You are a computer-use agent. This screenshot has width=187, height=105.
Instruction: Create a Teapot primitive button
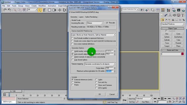click(167, 46)
